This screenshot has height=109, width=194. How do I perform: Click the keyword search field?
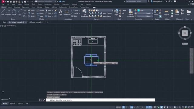[x=136, y=1]
